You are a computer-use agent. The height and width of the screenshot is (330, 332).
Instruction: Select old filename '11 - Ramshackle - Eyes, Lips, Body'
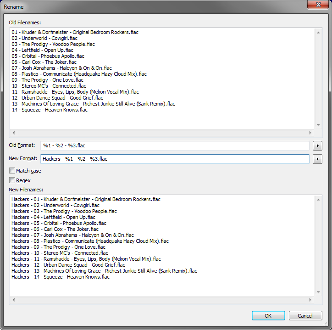coord(75,92)
